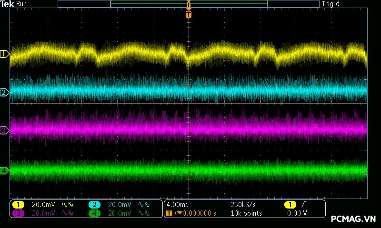Click the 4.00ms timebase readout
This screenshot has width=381, height=228.
[x=177, y=205]
